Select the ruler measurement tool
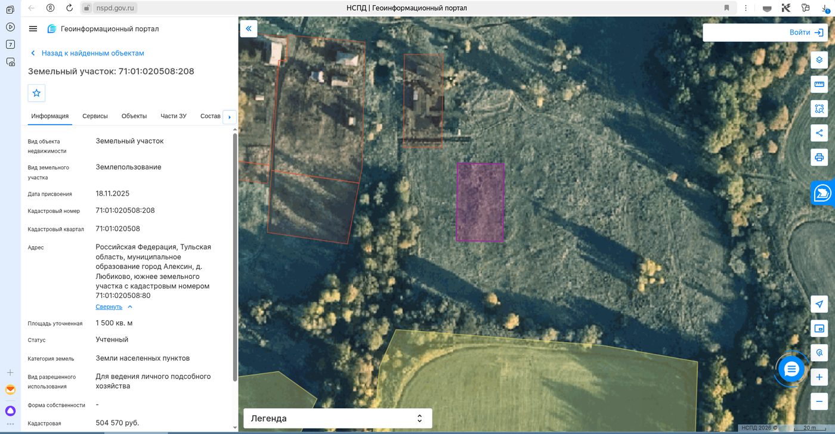 pyautogui.click(x=819, y=84)
